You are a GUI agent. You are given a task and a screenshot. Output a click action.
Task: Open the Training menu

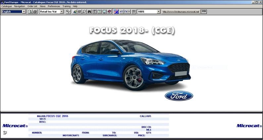point(67,6)
